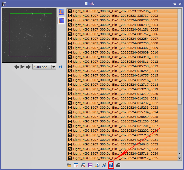Toggle the automatic screen stretch curve icon
This screenshot has width=184, height=170.
click(61, 21)
